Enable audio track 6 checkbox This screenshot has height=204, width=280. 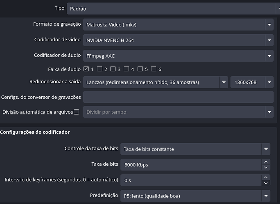pyautogui.click(x=154, y=69)
